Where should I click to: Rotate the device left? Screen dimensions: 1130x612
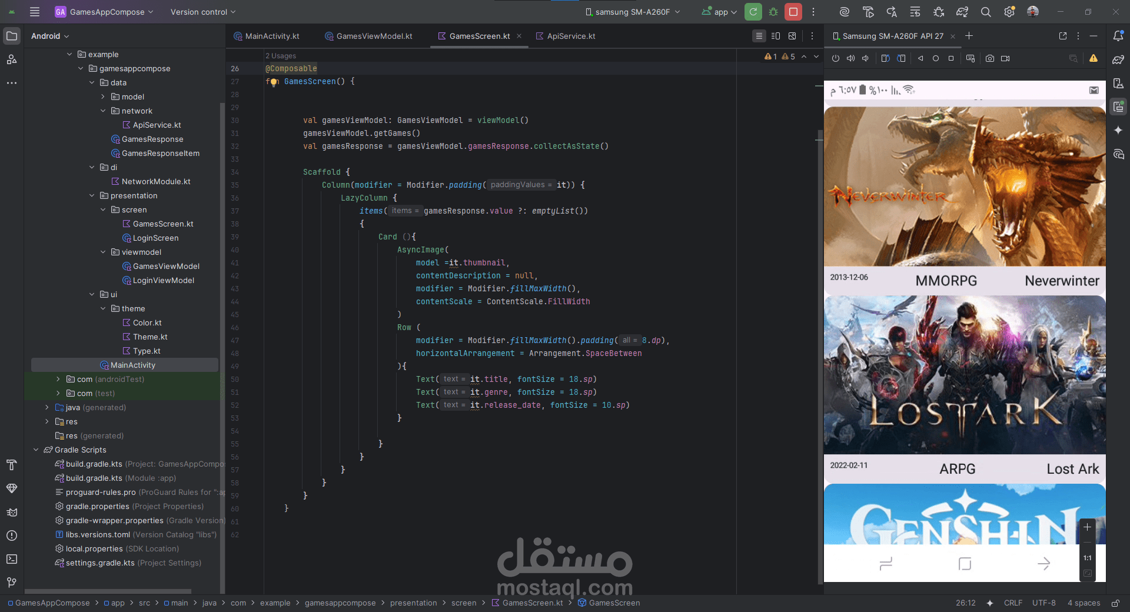[885, 58]
